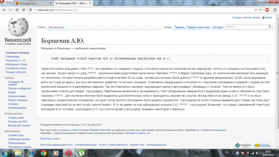Click in the Wikipedia Поиск search field
The height and width of the screenshot is (157, 279).
tap(247, 27)
